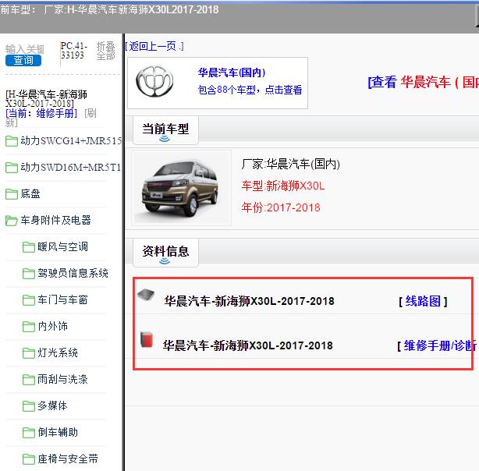Expand 车门与车窗 folder icon
Screen dimensions: 479x471
click(29, 300)
